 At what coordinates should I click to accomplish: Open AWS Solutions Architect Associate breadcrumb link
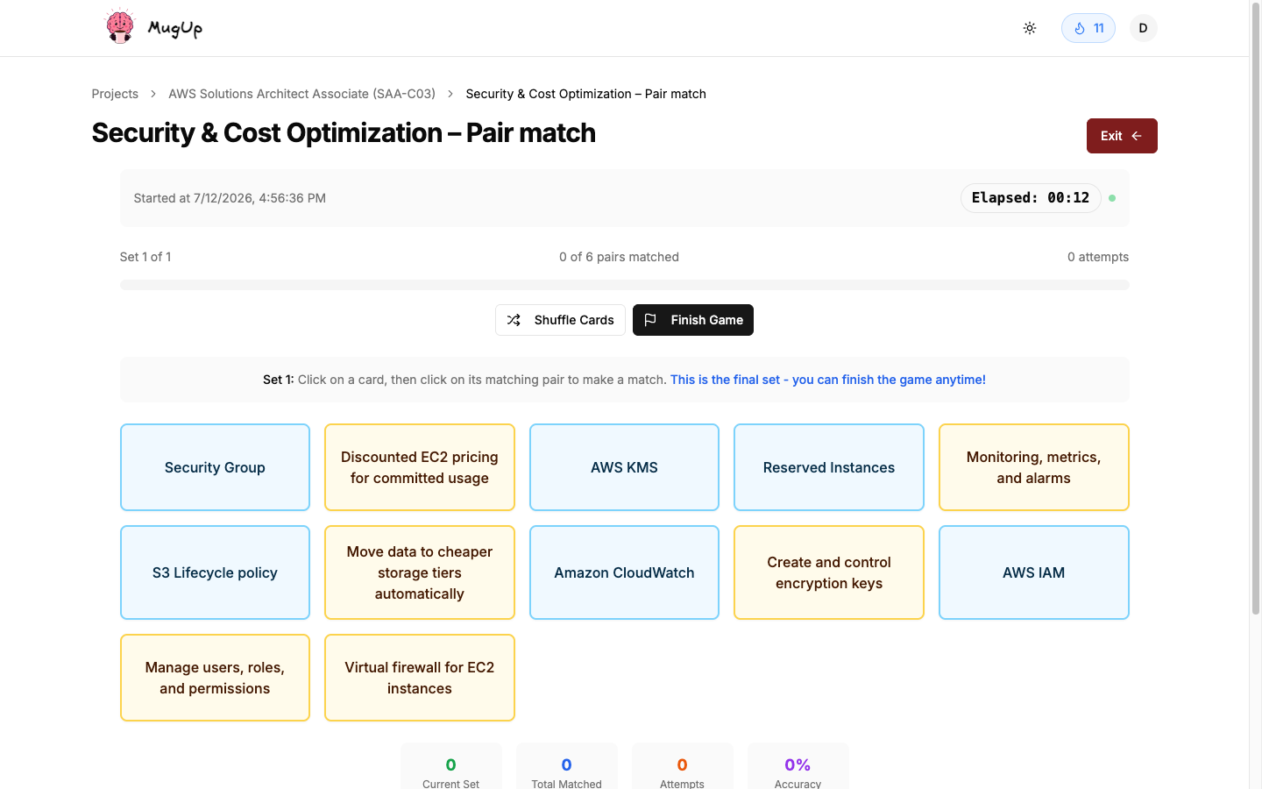[x=301, y=94]
